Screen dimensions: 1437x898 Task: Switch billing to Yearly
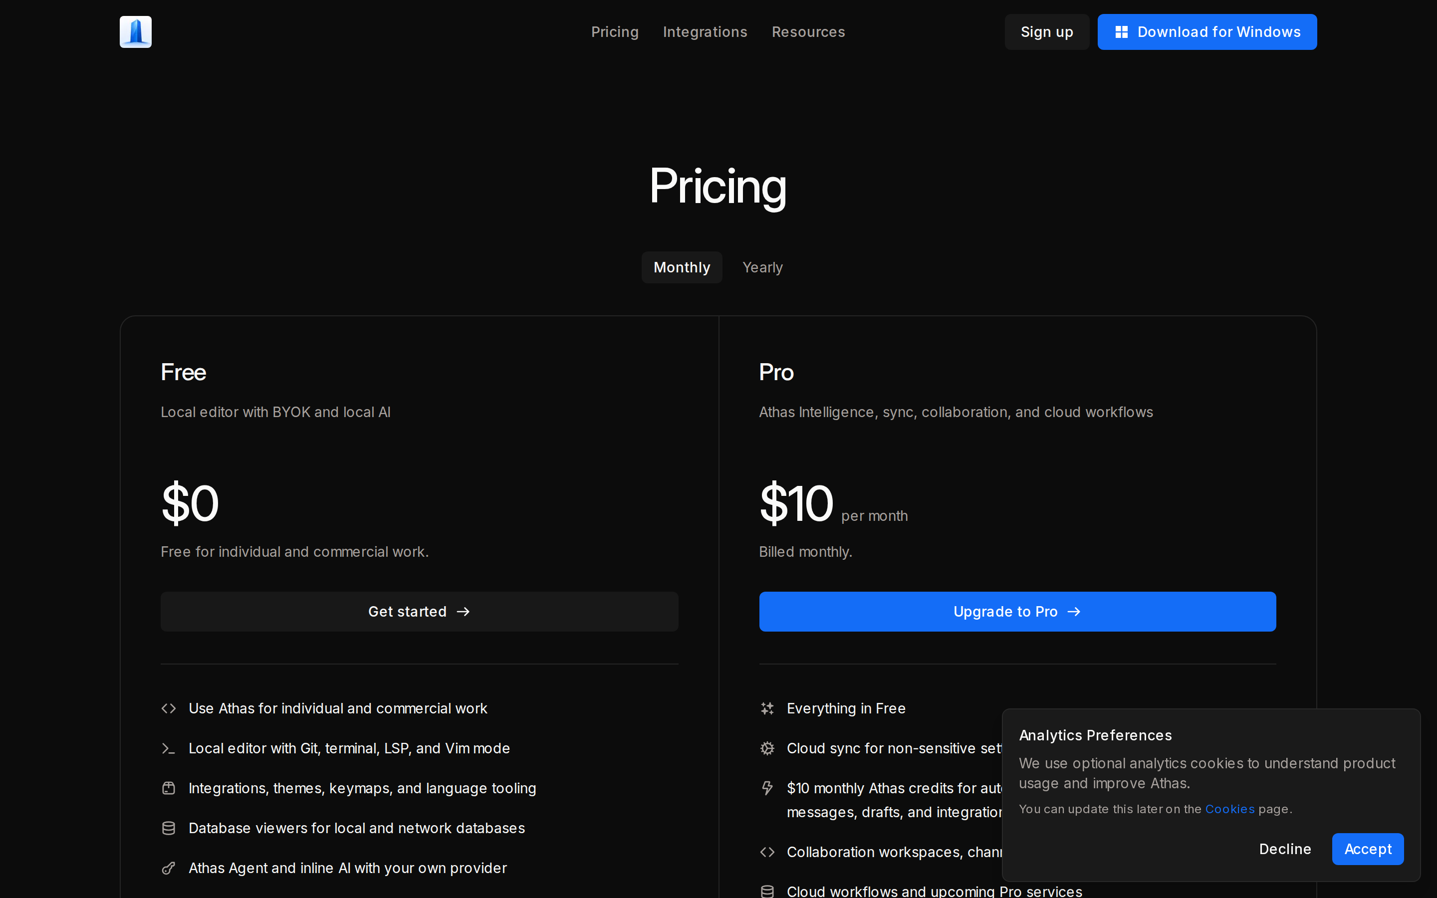coord(762,267)
